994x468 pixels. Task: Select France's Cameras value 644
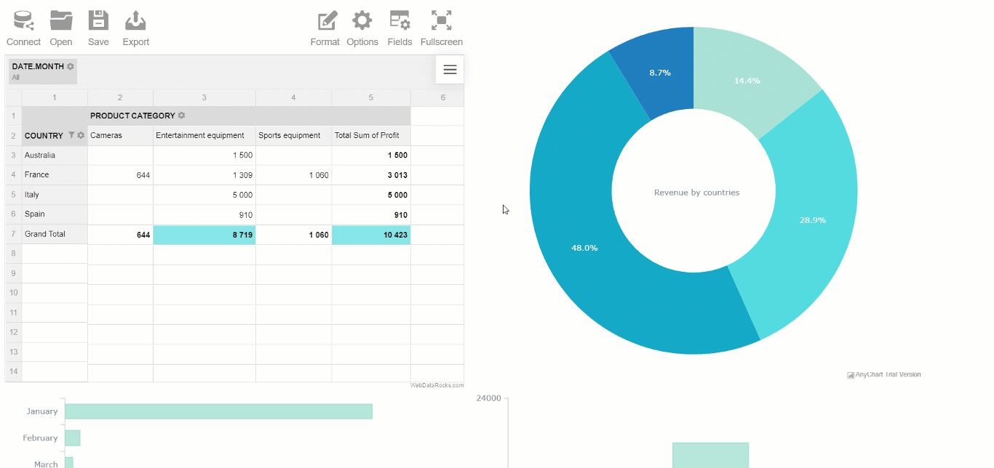pyautogui.click(x=120, y=175)
